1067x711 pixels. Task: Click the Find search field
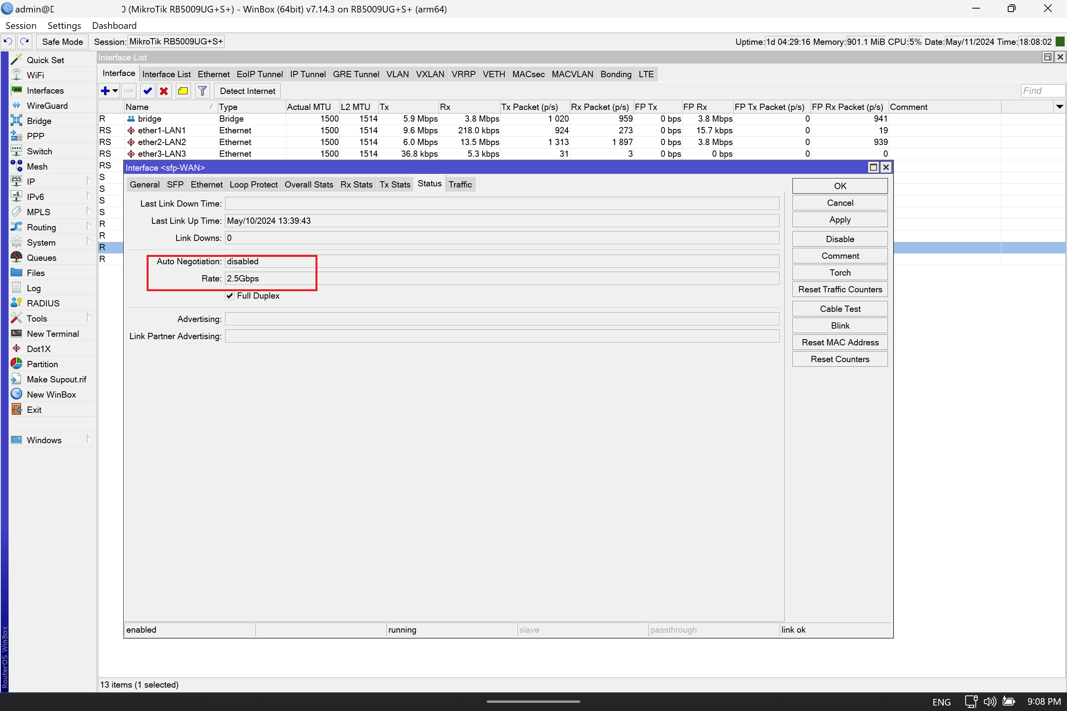pyautogui.click(x=1042, y=91)
